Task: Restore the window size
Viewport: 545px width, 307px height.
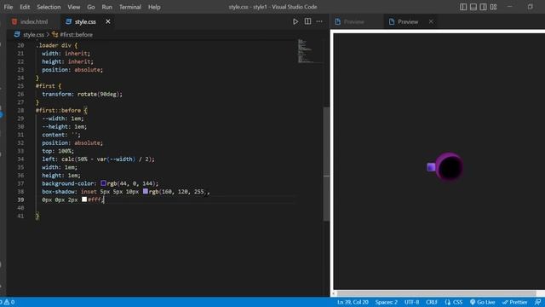Action: [x=530, y=7]
